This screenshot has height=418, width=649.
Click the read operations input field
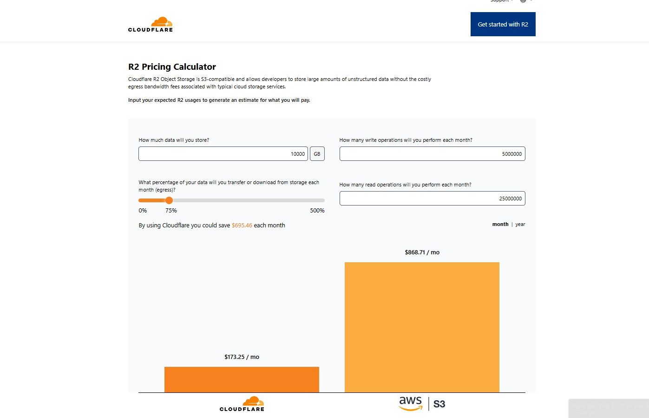432,198
